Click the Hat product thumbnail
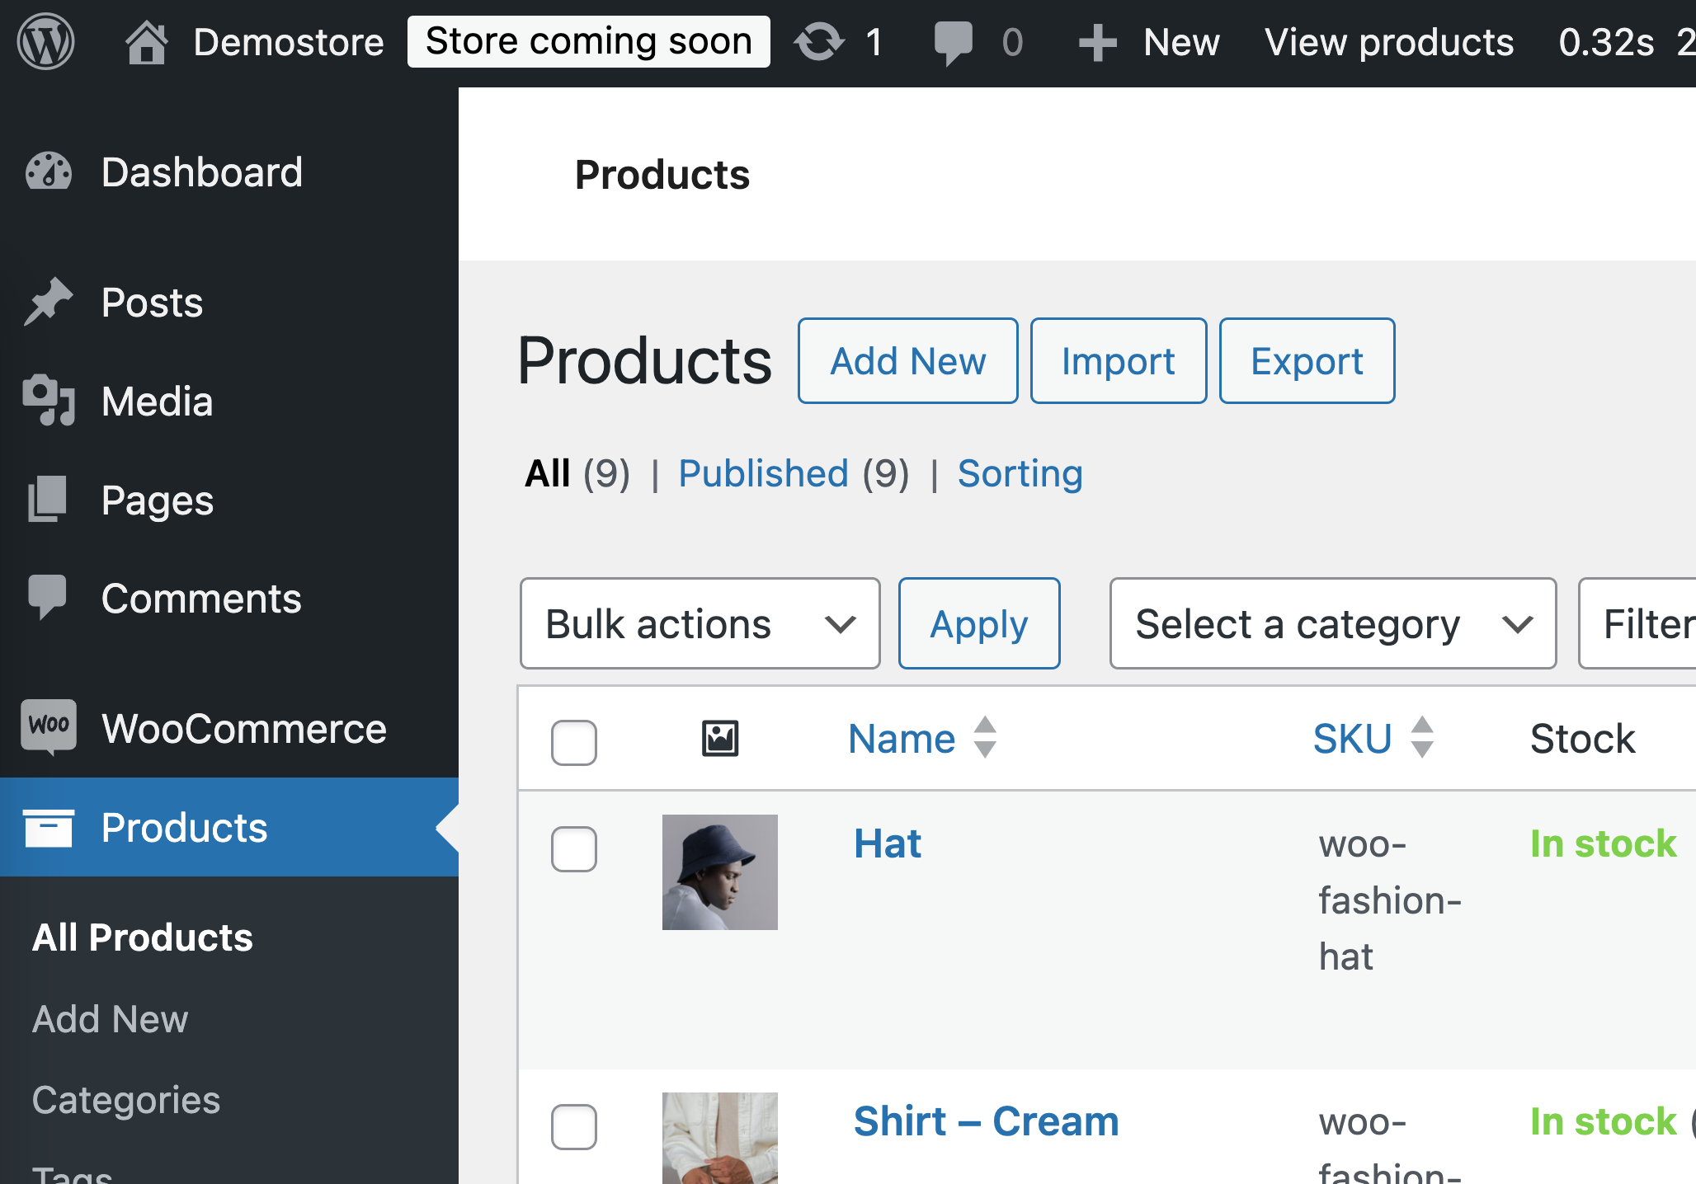Screen dimensions: 1696x1184 tap(719, 872)
